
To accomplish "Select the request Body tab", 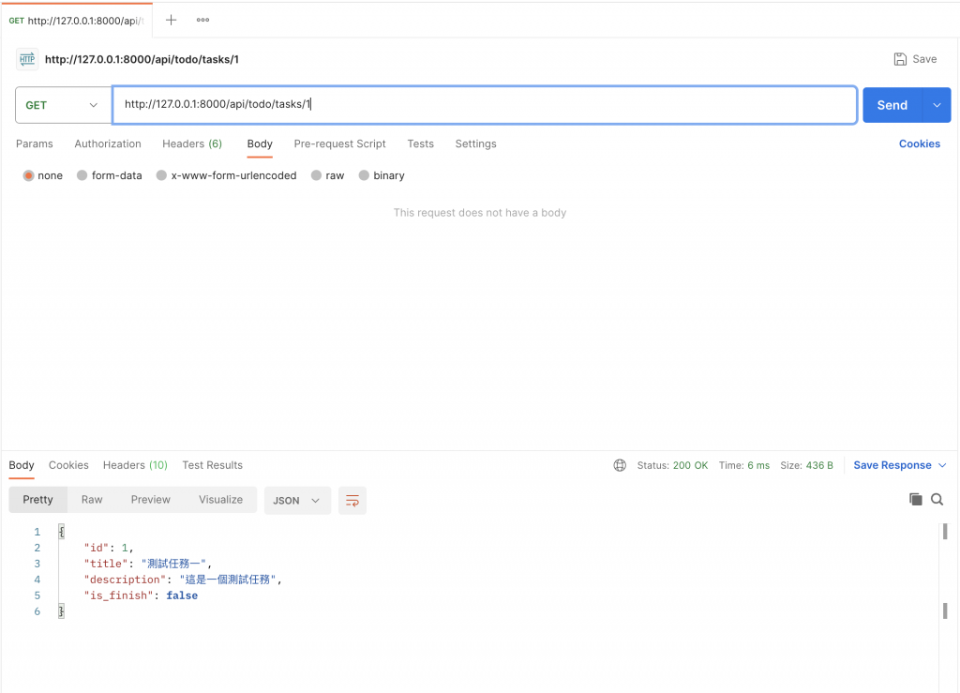I will point(260,143).
